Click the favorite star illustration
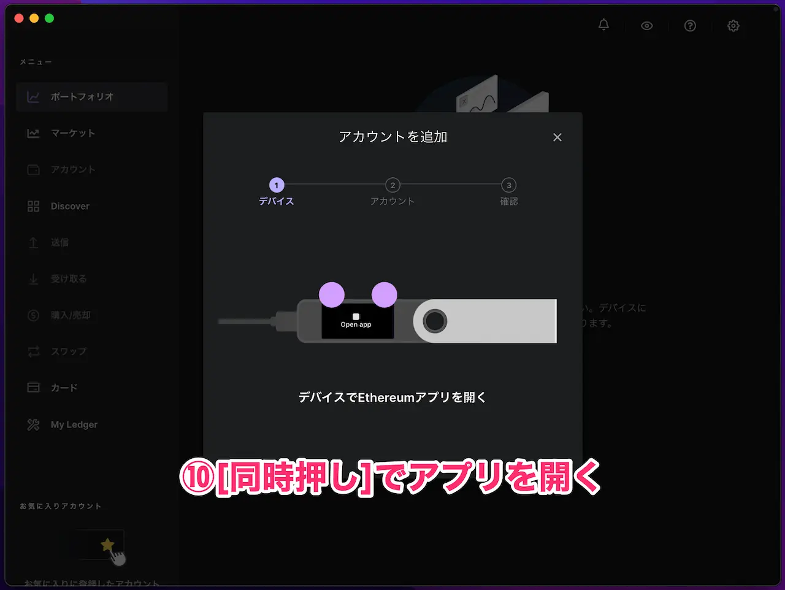This screenshot has width=785, height=590. (107, 544)
